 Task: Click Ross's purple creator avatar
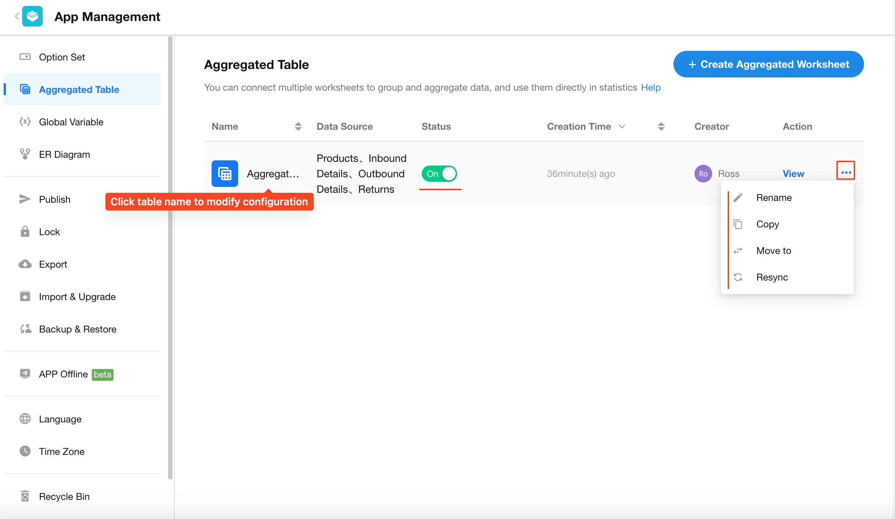coord(703,174)
